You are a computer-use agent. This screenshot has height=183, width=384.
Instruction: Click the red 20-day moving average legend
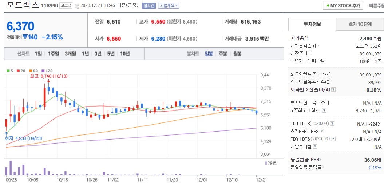point(21,71)
